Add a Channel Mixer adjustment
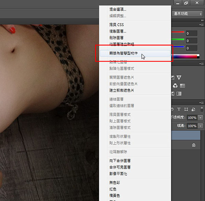The width and height of the screenshot is (205, 201). (x=175, y=86)
